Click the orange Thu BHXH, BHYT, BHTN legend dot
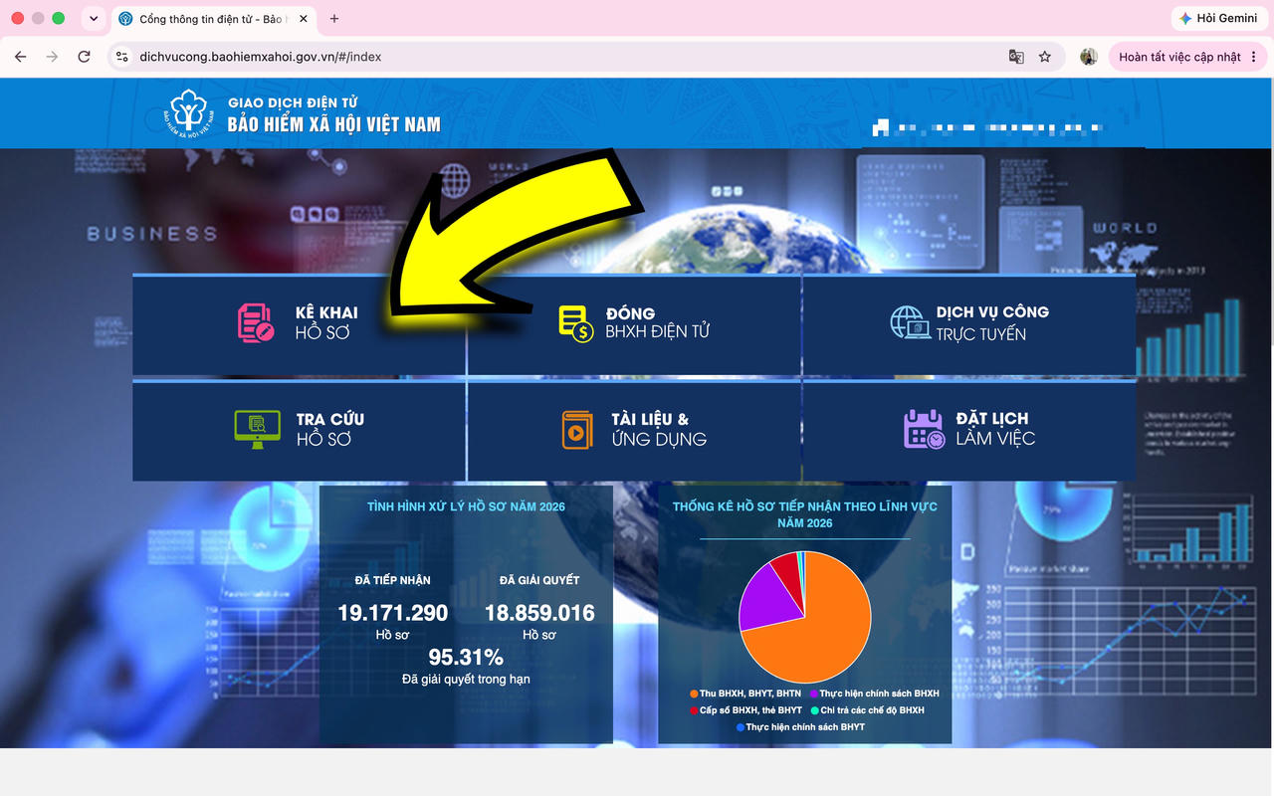The height and width of the screenshot is (796, 1274). [x=694, y=694]
